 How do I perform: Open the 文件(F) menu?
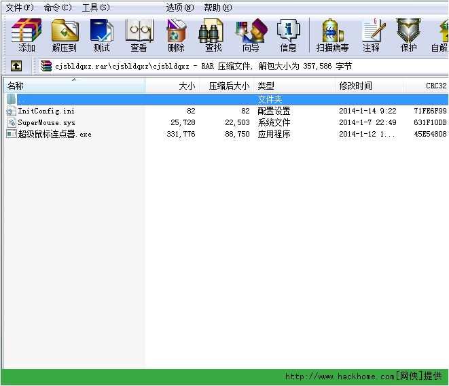[20, 7]
